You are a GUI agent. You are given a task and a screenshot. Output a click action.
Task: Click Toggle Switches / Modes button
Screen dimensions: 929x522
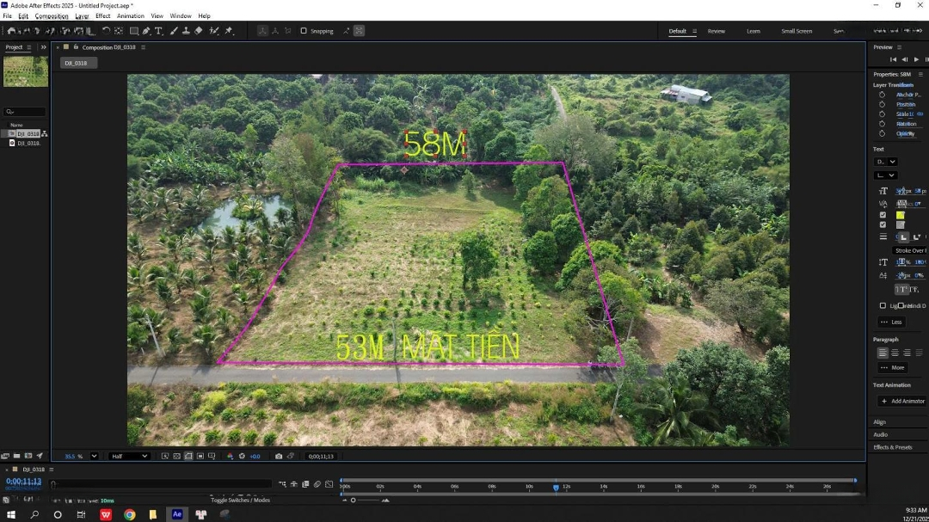(240, 500)
